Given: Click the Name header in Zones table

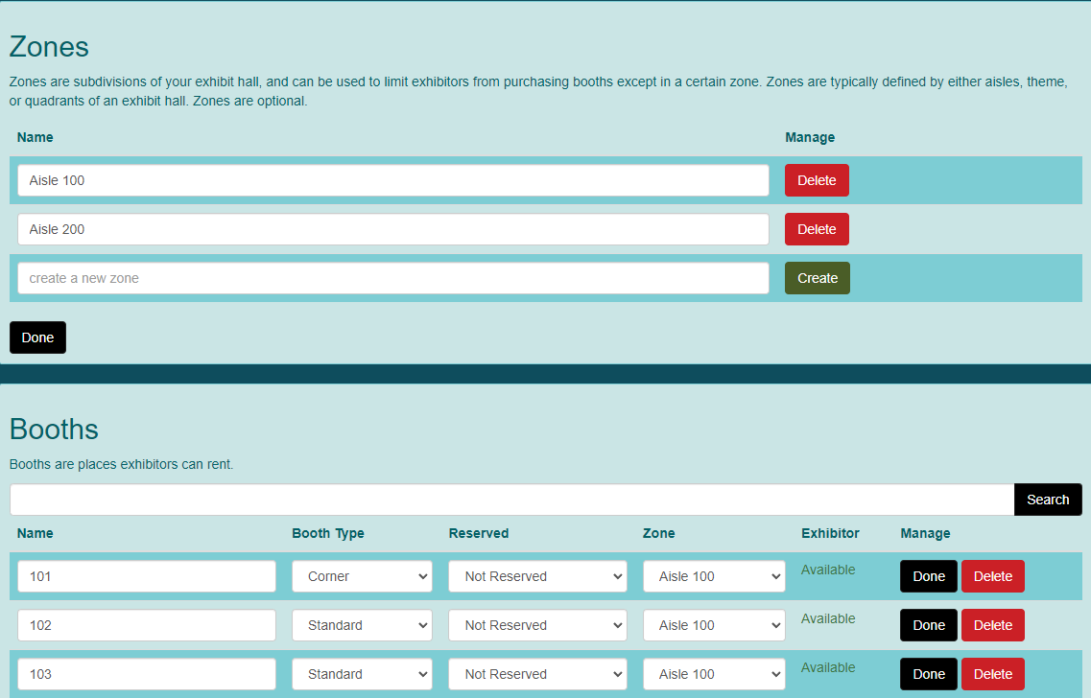Looking at the screenshot, I should click(35, 137).
